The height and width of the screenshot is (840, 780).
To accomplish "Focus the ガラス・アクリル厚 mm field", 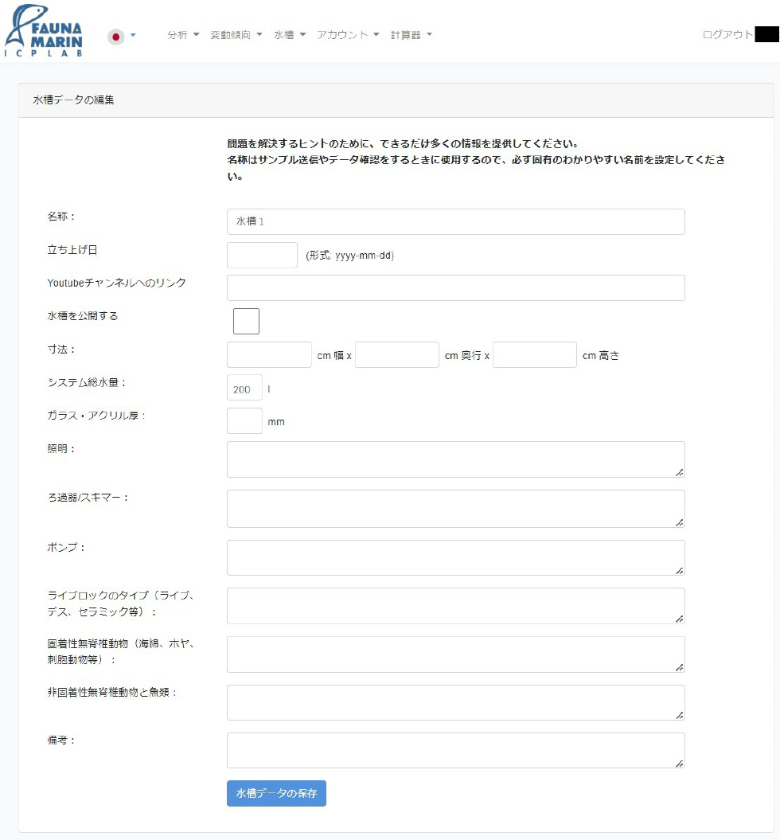I will (244, 421).
